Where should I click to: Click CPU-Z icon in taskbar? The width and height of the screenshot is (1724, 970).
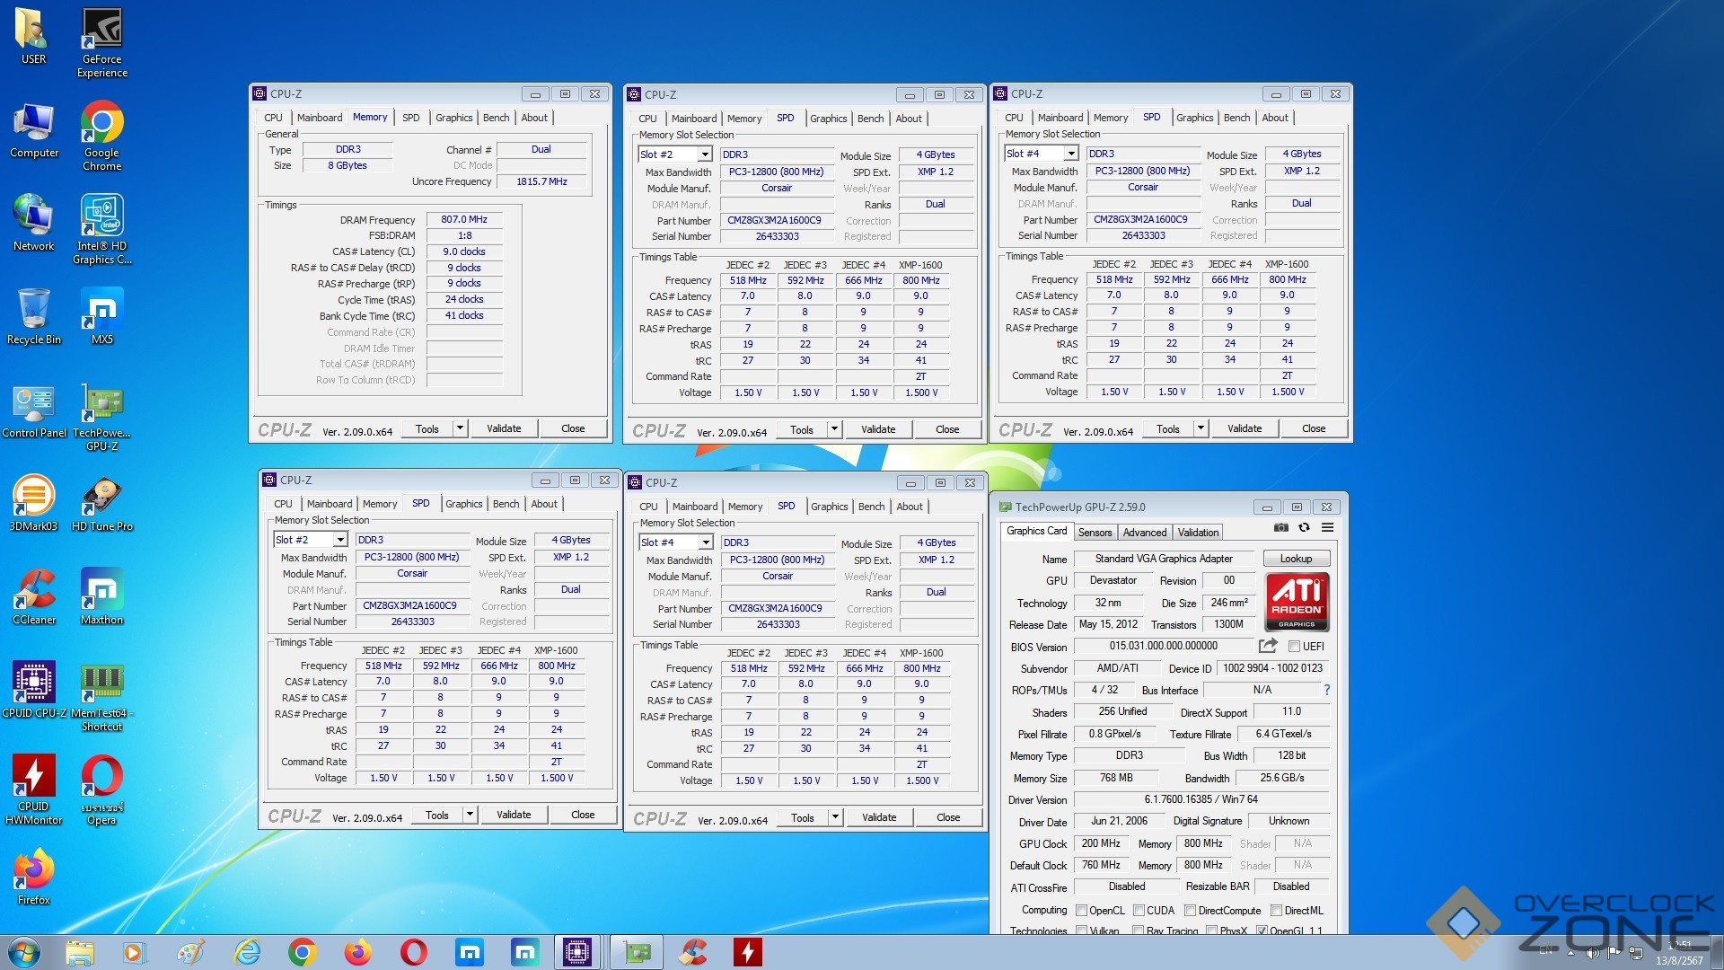pos(576,952)
